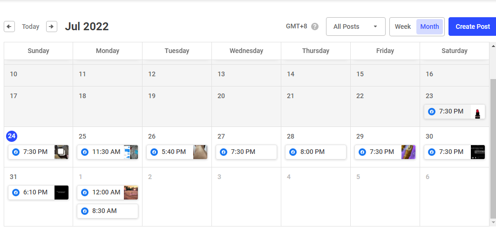Open the 5:40 PM post on July 26

(174, 152)
